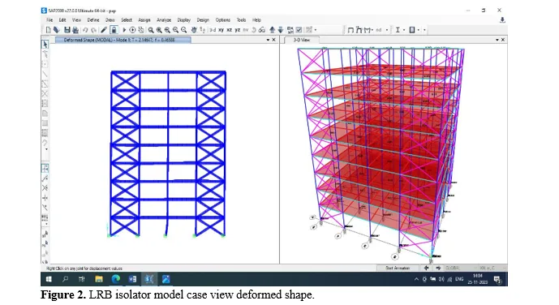Open the 3-D View pane dropdown arrow
This screenshot has height=305, width=559.
pos(497,40)
